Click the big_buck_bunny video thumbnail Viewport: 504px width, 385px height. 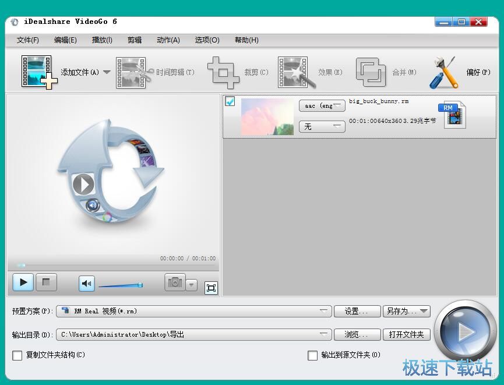pos(267,116)
